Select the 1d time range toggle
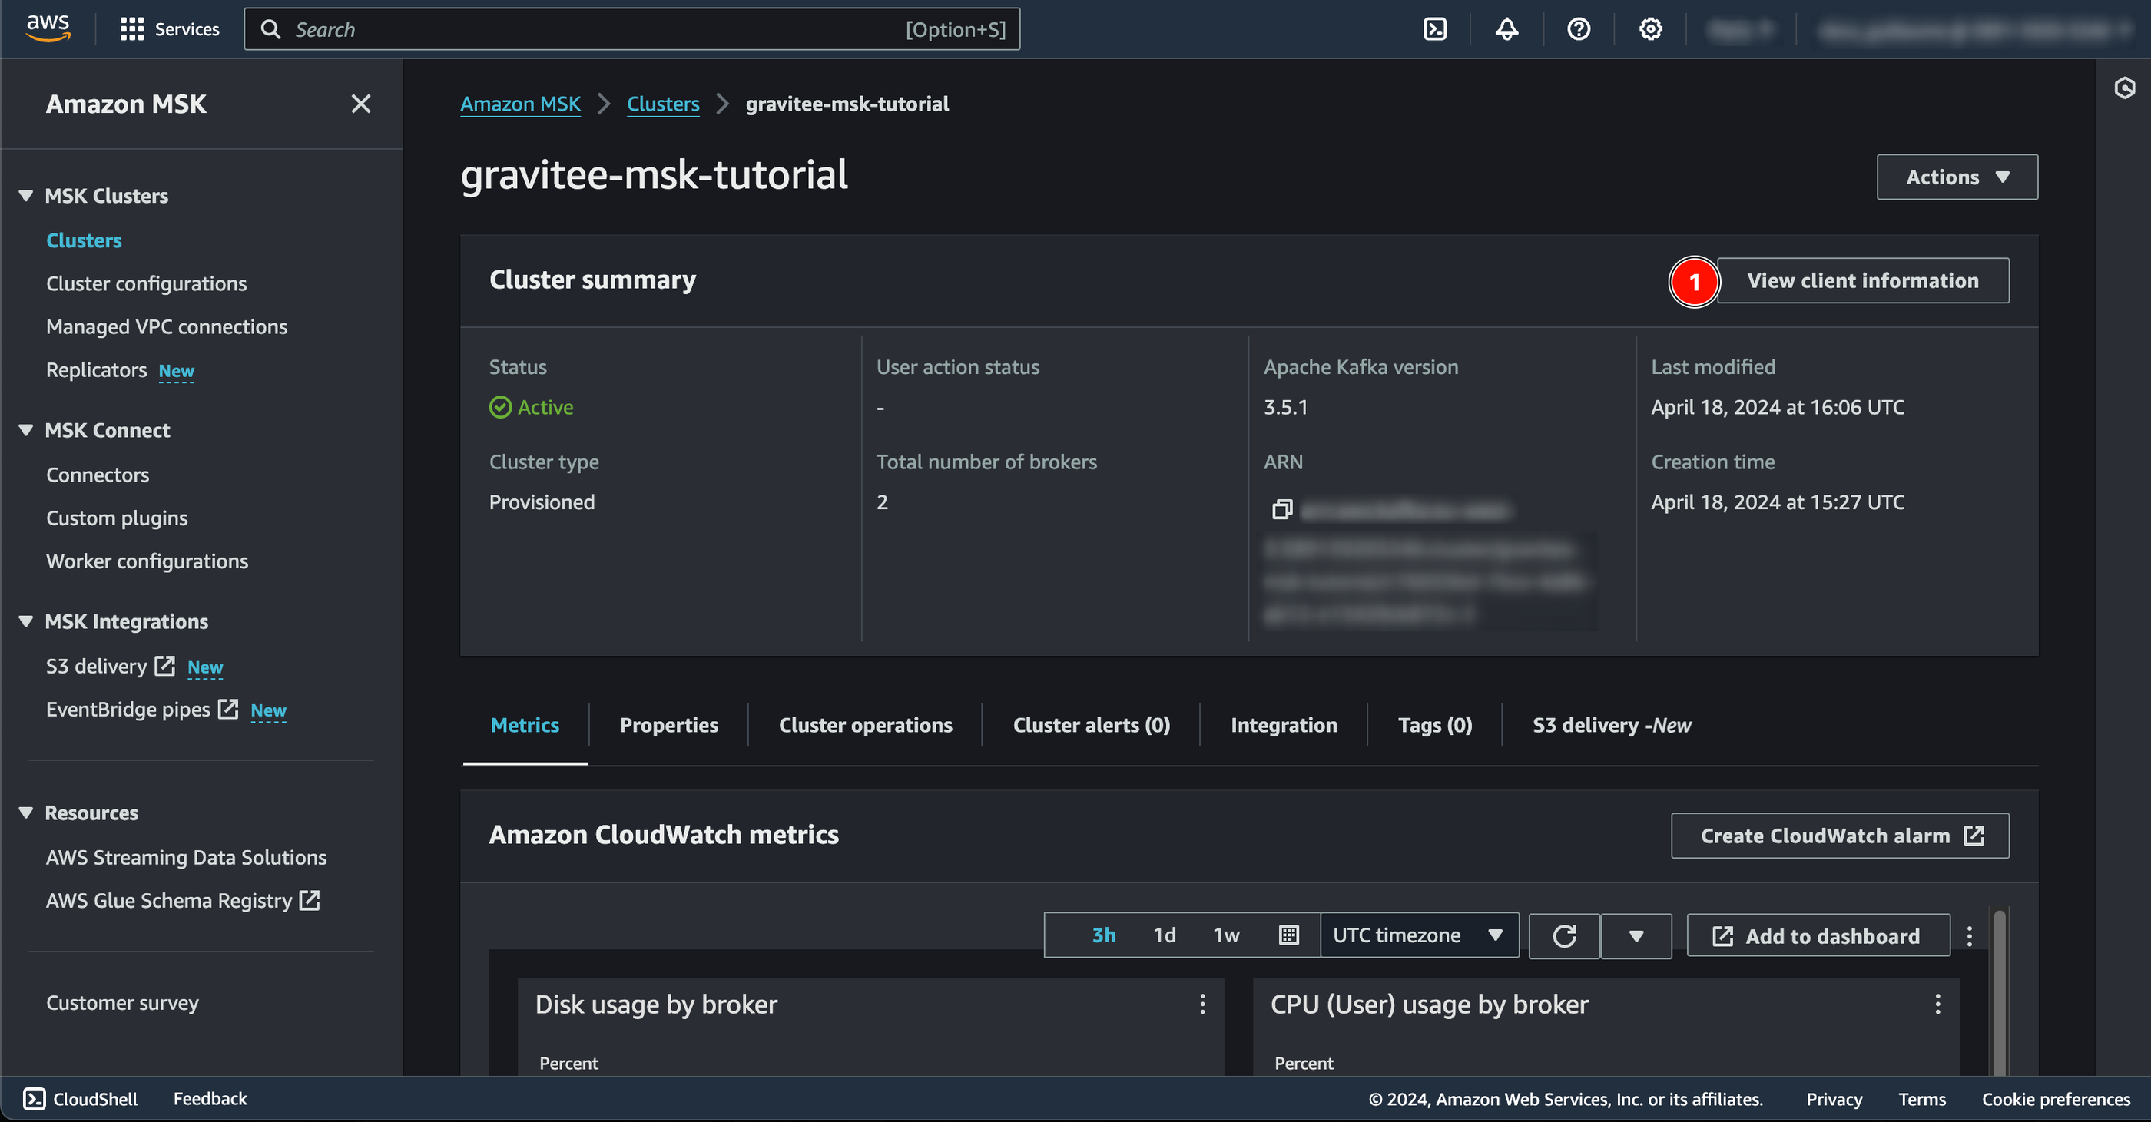Screen dimensions: 2151x1122 [x=1164, y=935]
